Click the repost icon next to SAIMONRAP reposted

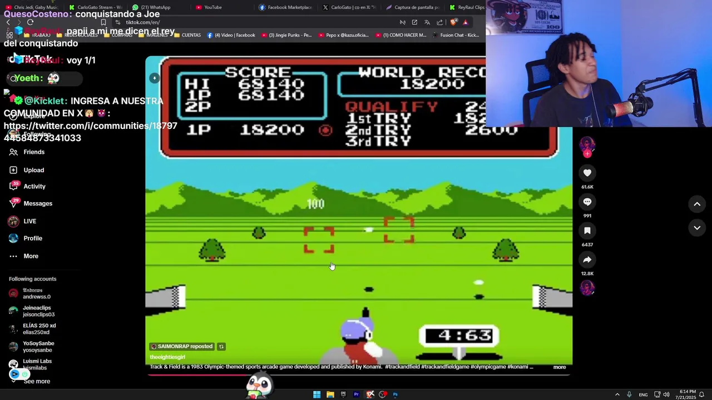click(x=221, y=347)
